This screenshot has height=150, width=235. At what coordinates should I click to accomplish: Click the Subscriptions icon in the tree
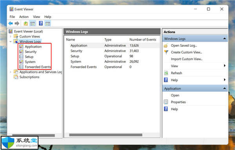click(x=16, y=77)
